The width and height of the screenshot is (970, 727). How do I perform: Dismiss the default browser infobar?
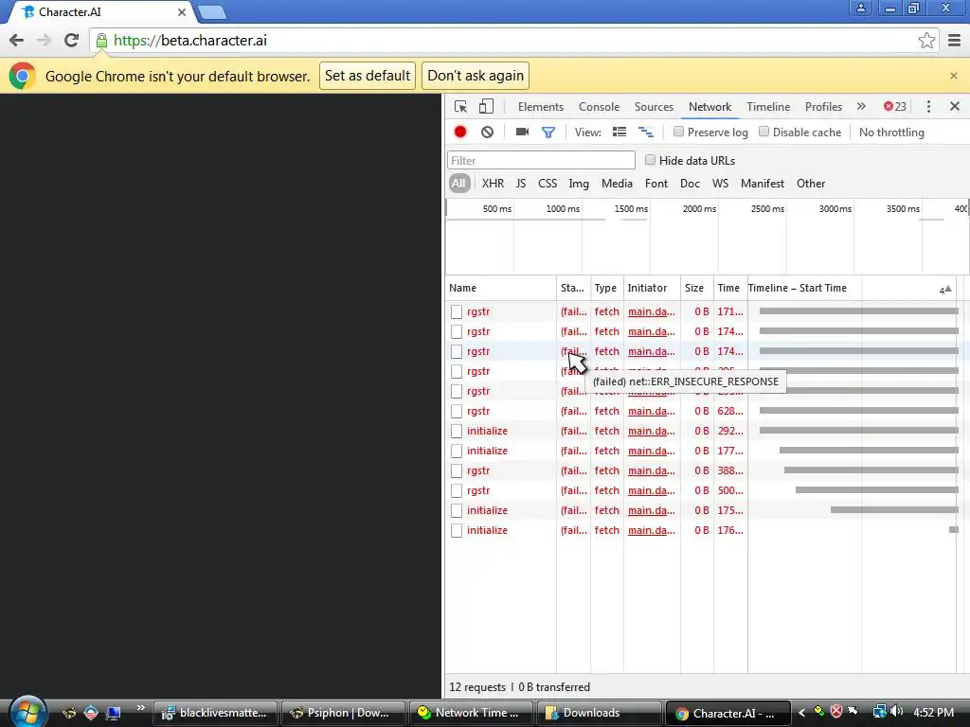pyautogui.click(x=953, y=76)
